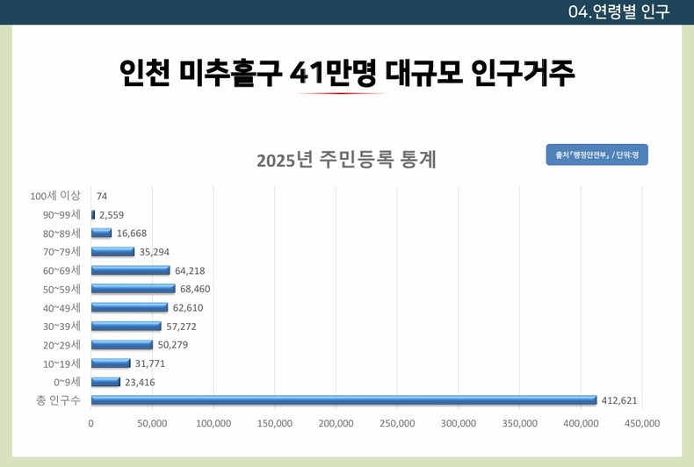The height and width of the screenshot is (467, 694).
Task: Select the 20~29세 bar
Action: pos(122,344)
